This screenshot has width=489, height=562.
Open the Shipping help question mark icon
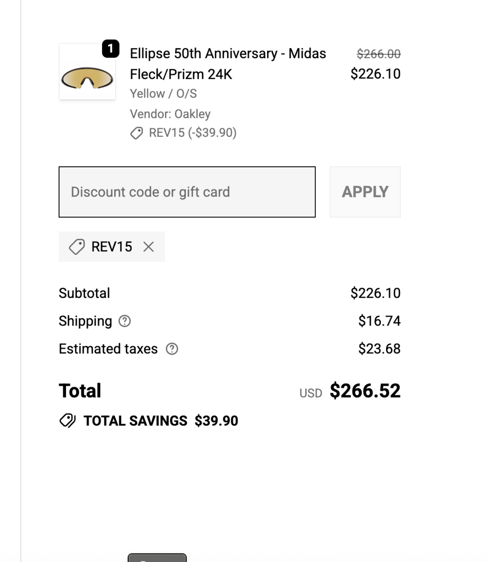pos(124,321)
